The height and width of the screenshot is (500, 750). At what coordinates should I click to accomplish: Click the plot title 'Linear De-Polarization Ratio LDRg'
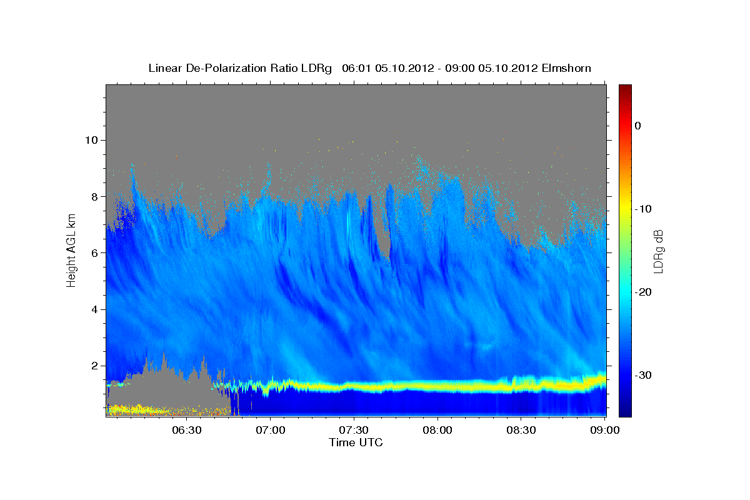[240, 68]
